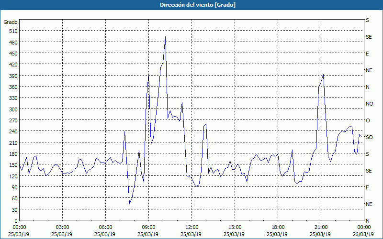Select the 240 degree axis label
The height and width of the screenshot is (239, 383).
click(x=13, y=131)
